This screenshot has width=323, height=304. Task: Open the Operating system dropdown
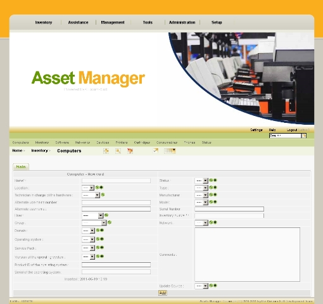89,239
